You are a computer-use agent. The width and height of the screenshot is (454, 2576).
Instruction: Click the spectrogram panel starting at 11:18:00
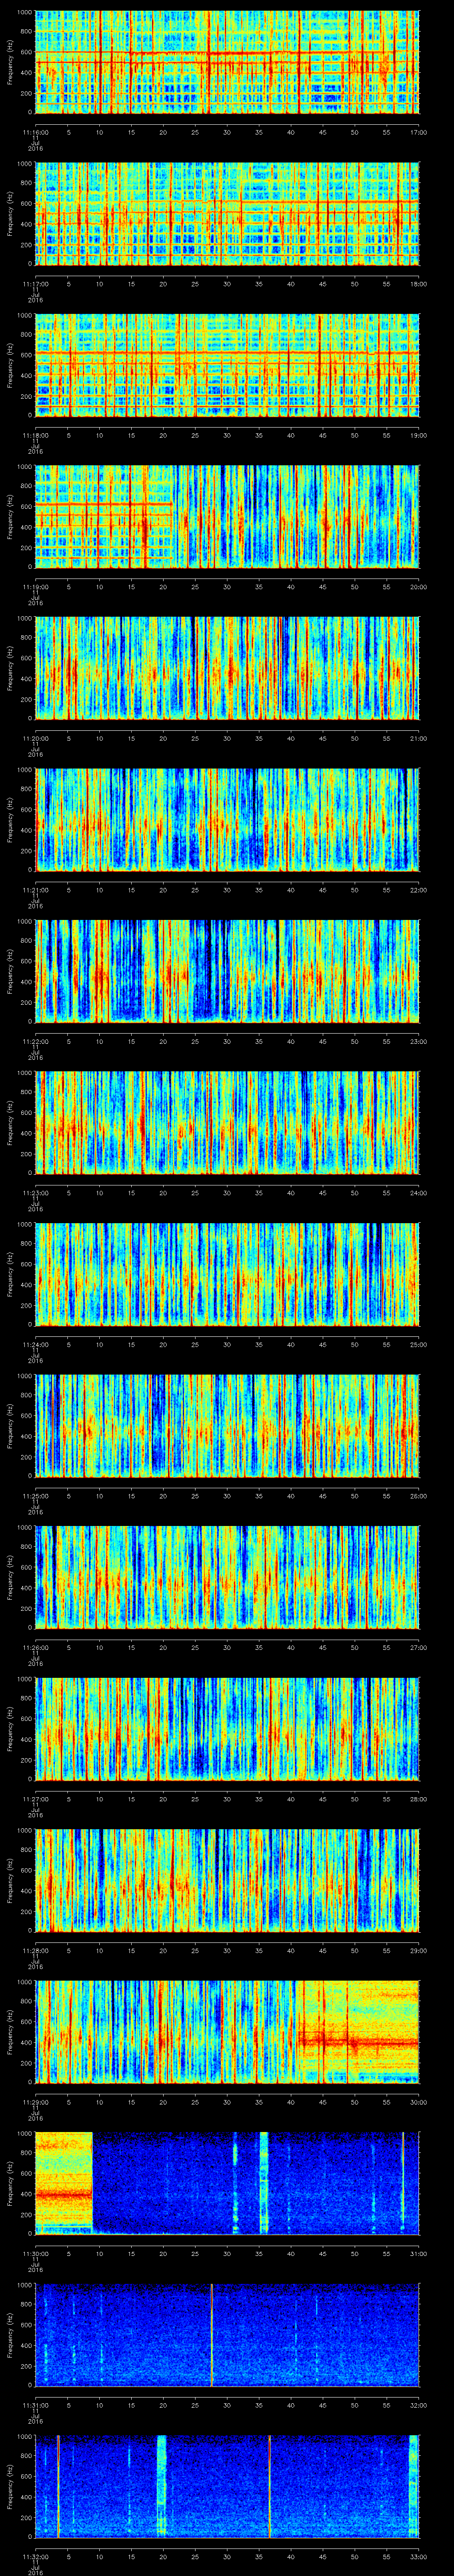click(x=227, y=365)
